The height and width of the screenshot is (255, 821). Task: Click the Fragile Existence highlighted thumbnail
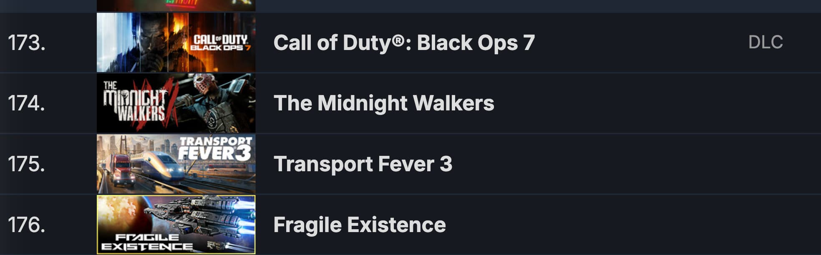[x=175, y=225]
